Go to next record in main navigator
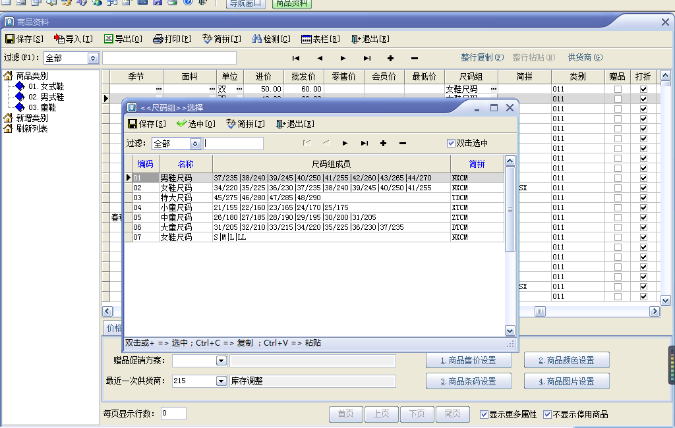Image resolution: width=675 pixels, height=428 pixels. click(x=343, y=58)
